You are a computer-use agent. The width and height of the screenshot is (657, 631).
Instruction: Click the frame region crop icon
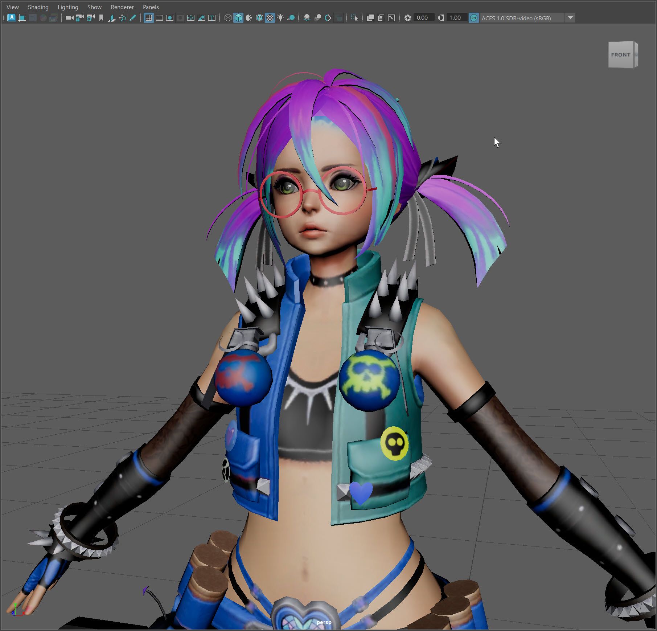(x=22, y=18)
